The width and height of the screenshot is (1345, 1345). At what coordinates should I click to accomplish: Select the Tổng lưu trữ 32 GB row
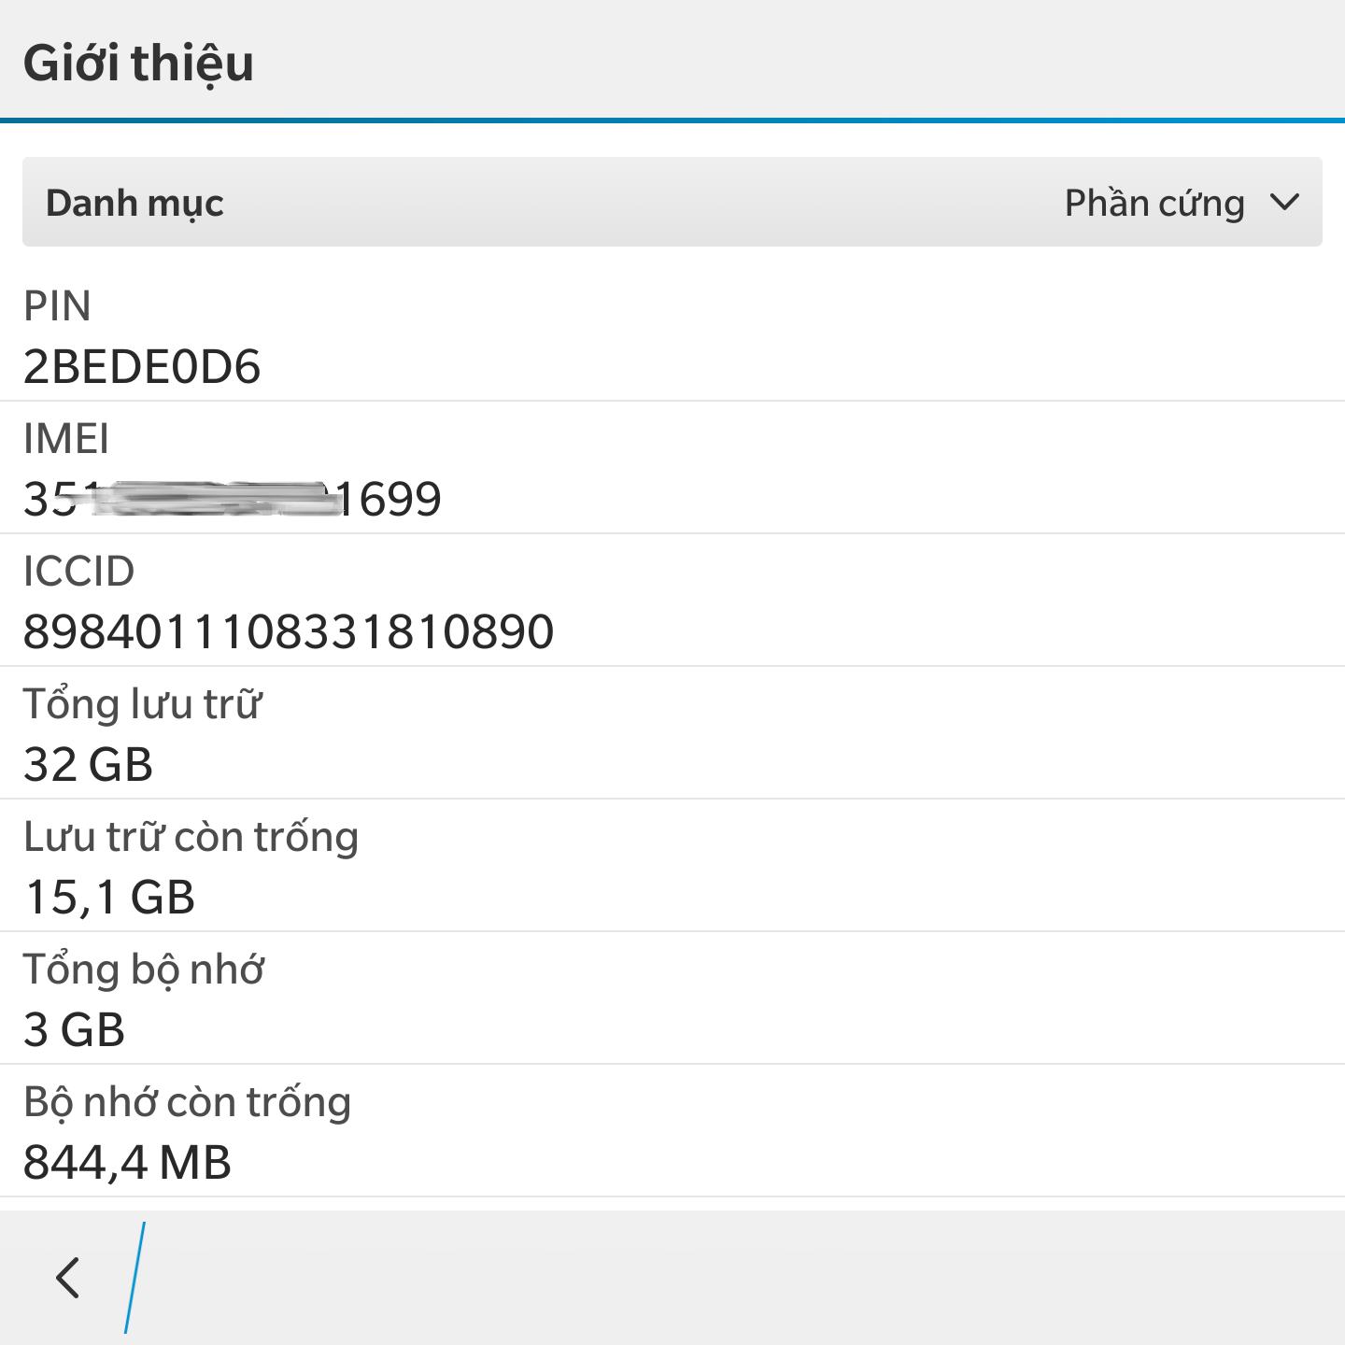tap(672, 733)
